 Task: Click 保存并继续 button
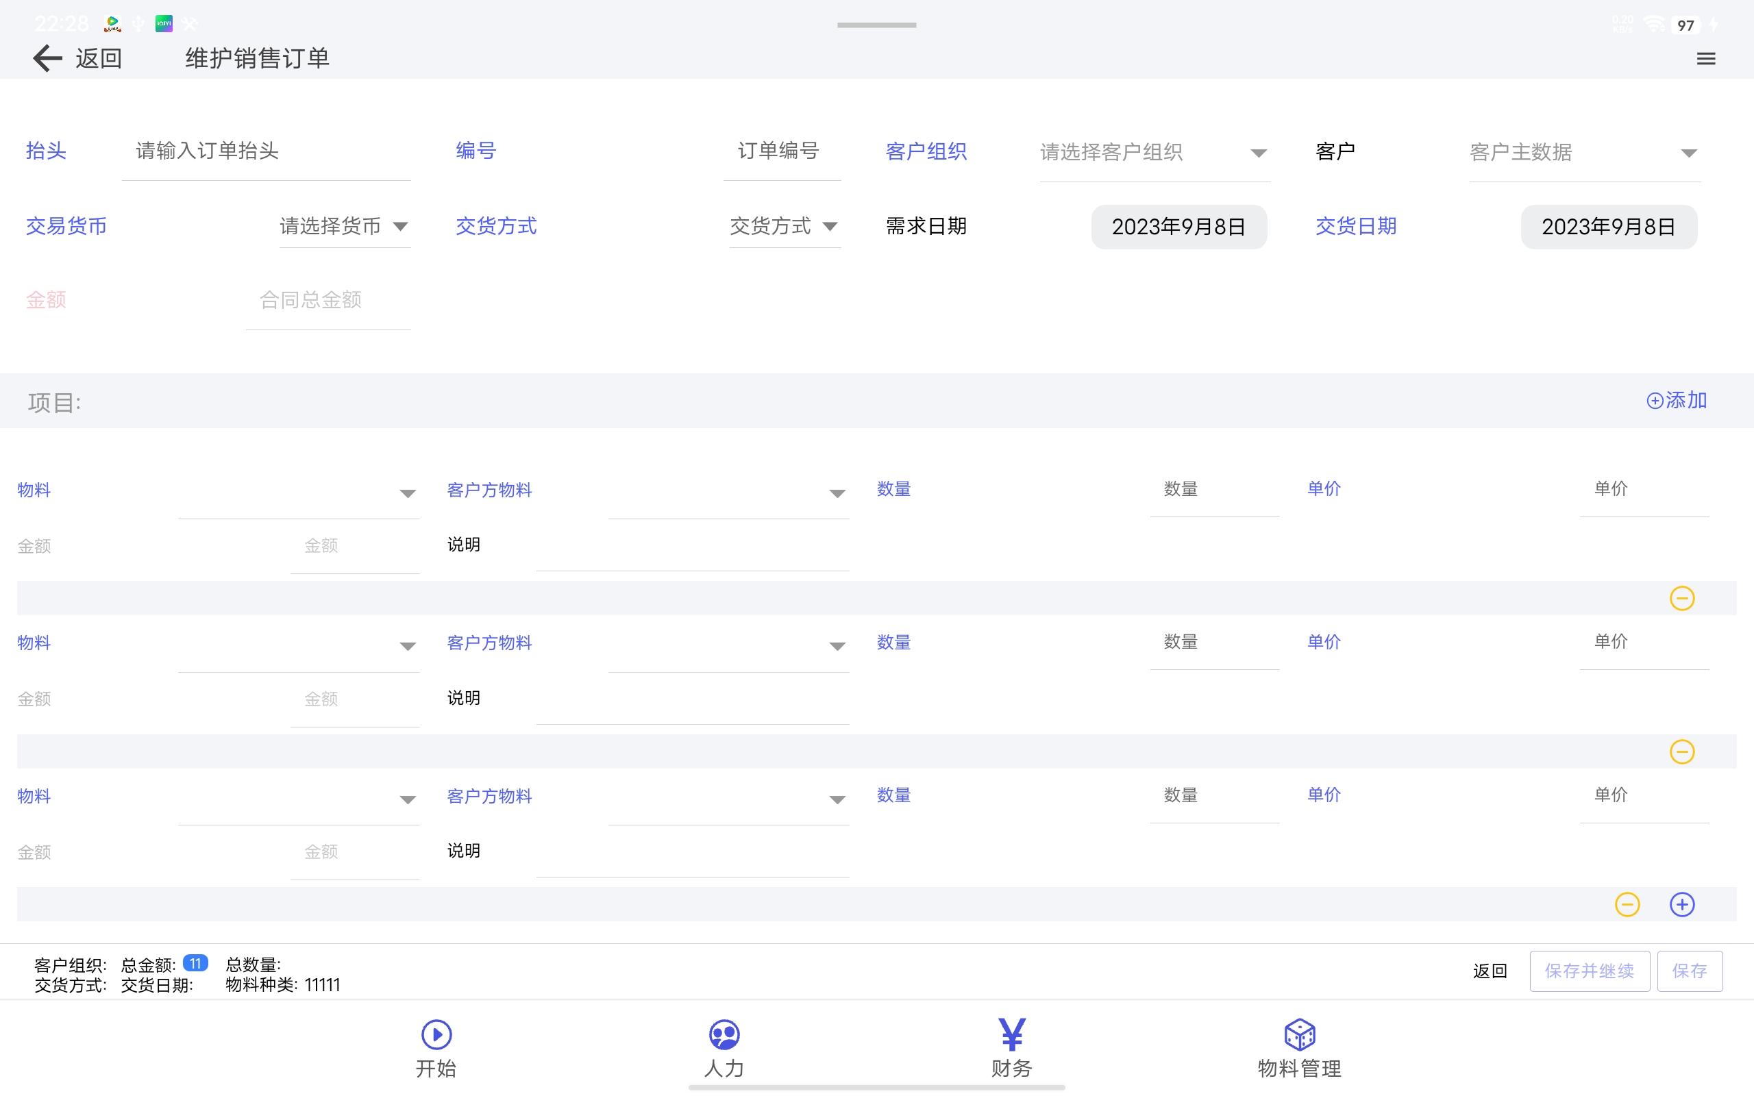pyautogui.click(x=1589, y=971)
